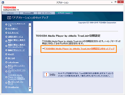Open the 楽しもうフォトウィザード link
This screenshot has height=95, width=125.
pyautogui.click(x=16, y=83)
